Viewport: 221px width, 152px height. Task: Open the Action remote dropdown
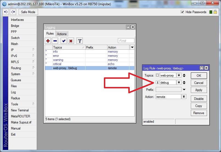[x=184, y=97]
